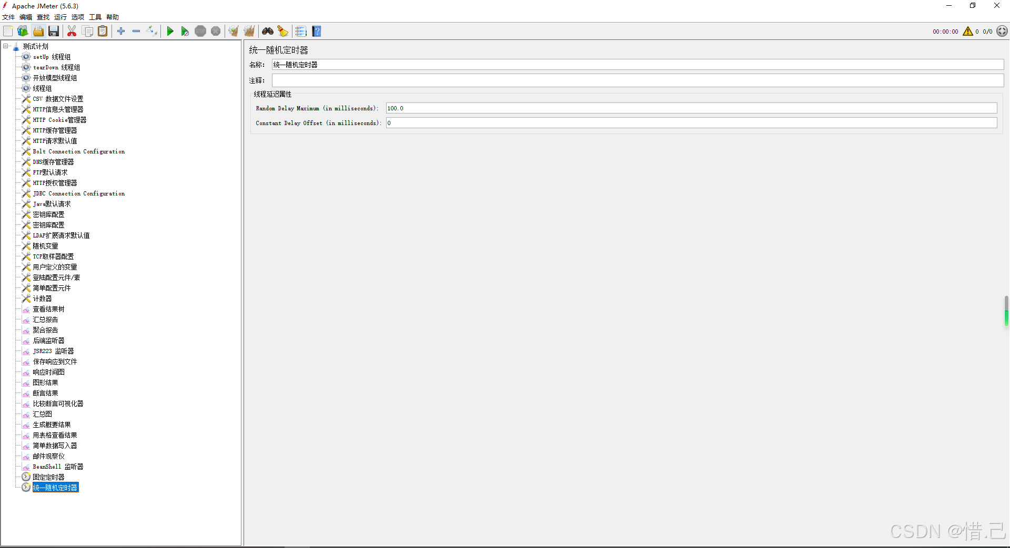Open the 查找 menu
The height and width of the screenshot is (548, 1010).
[x=43, y=17]
